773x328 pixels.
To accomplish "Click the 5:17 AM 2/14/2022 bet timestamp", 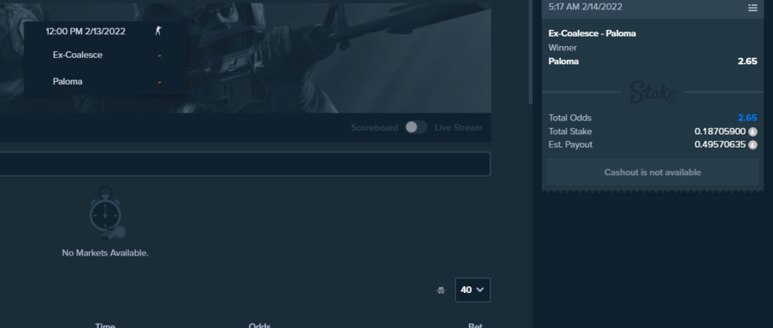I will (585, 7).
